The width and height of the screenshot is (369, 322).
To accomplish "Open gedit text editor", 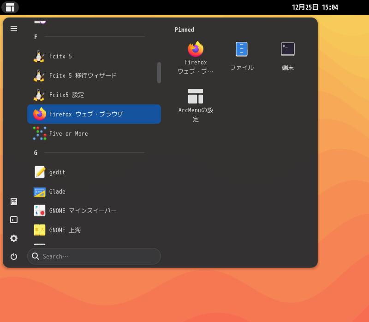I will (94, 172).
